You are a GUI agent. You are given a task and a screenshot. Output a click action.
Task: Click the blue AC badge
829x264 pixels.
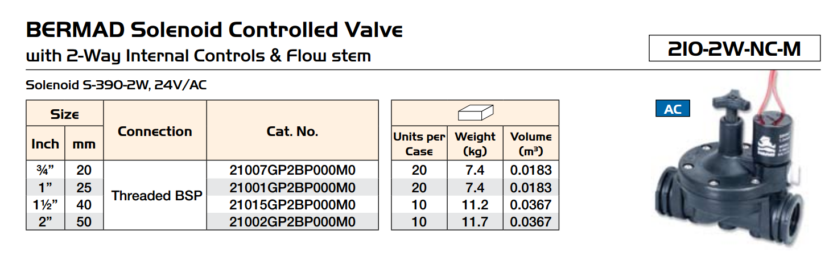point(673,108)
